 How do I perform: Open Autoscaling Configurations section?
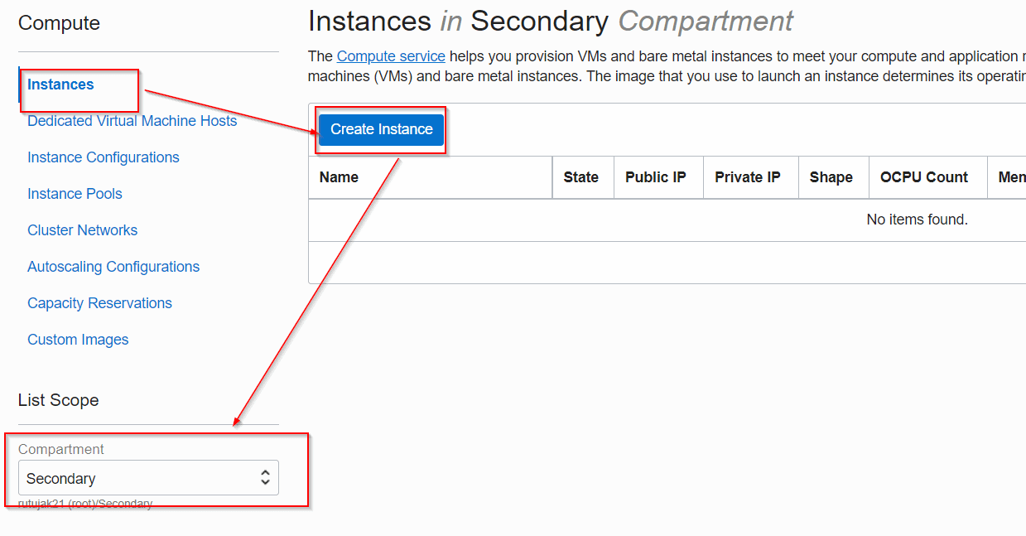[113, 267]
